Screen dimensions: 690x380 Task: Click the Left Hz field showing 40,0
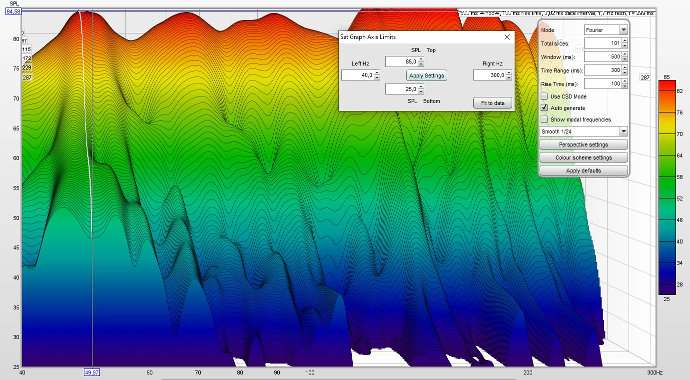(358, 75)
